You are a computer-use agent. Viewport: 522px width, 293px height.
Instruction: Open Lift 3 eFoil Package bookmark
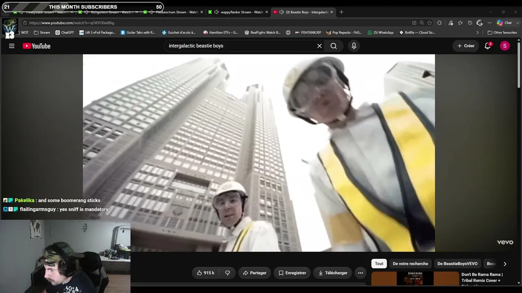(97, 33)
